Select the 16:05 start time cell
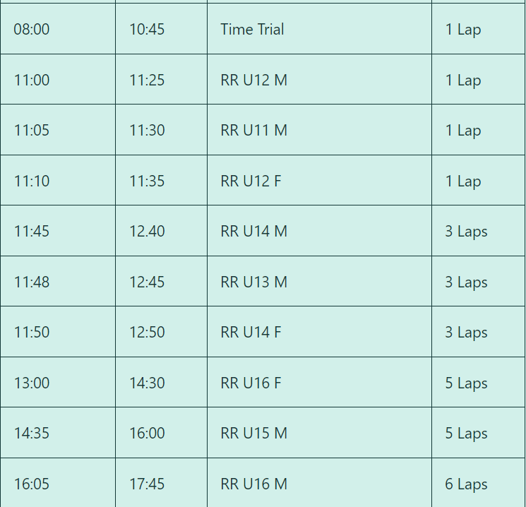 [x=58, y=483]
